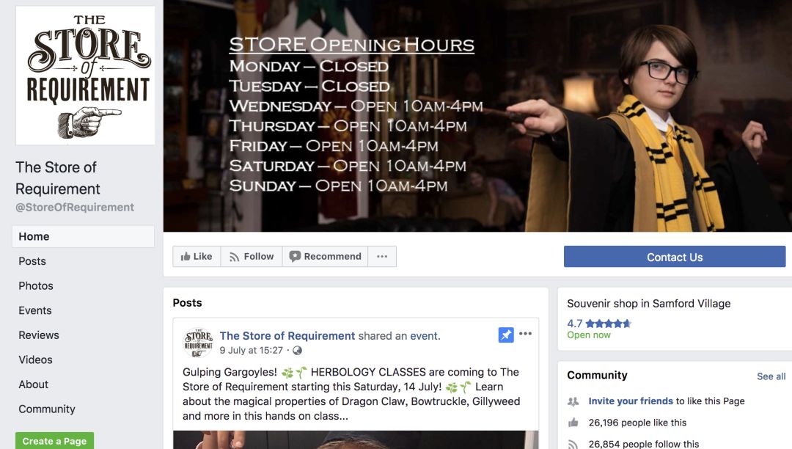This screenshot has height=449, width=792.
Task: Open the Reviews page section
Action: tap(39, 335)
